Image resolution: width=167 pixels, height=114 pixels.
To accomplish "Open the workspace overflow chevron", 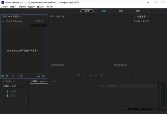I will point(149,11).
